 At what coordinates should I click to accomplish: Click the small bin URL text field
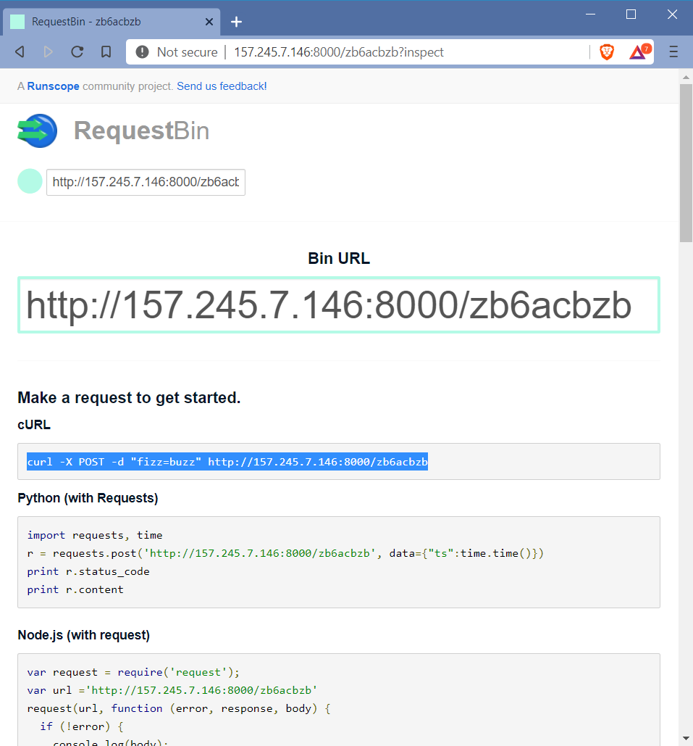coord(146,183)
